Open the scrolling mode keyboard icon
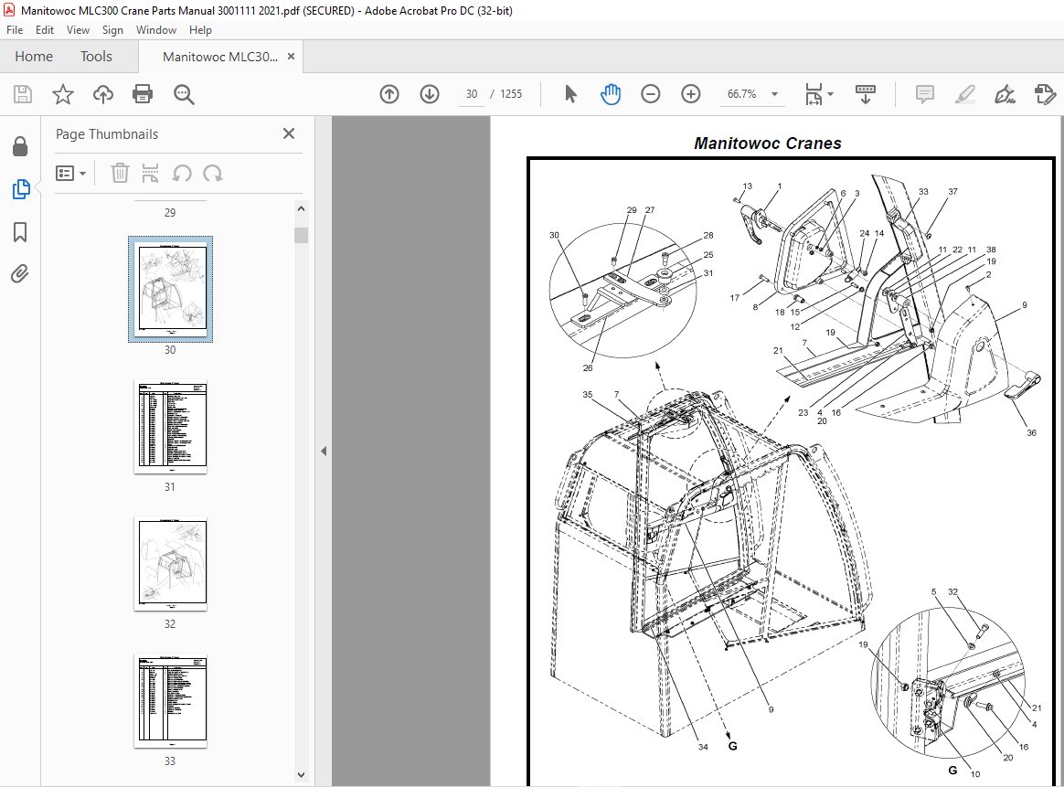1064x787 pixels. pos(865,94)
